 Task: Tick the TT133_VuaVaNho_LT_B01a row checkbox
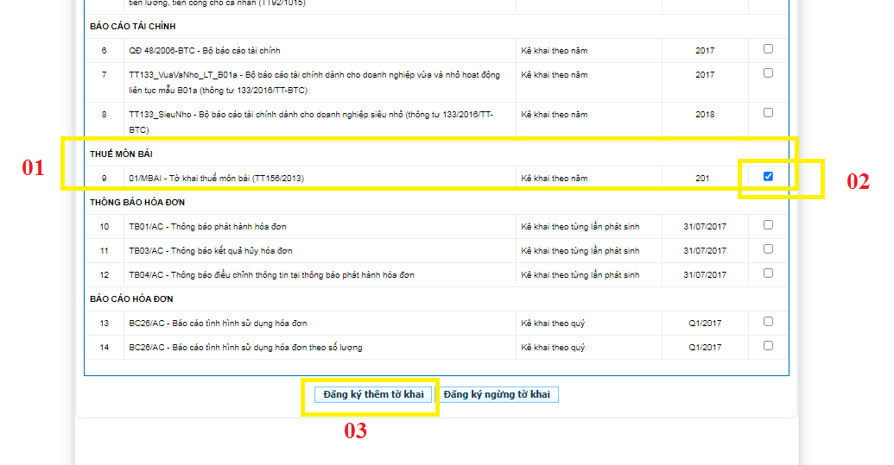tap(768, 73)
